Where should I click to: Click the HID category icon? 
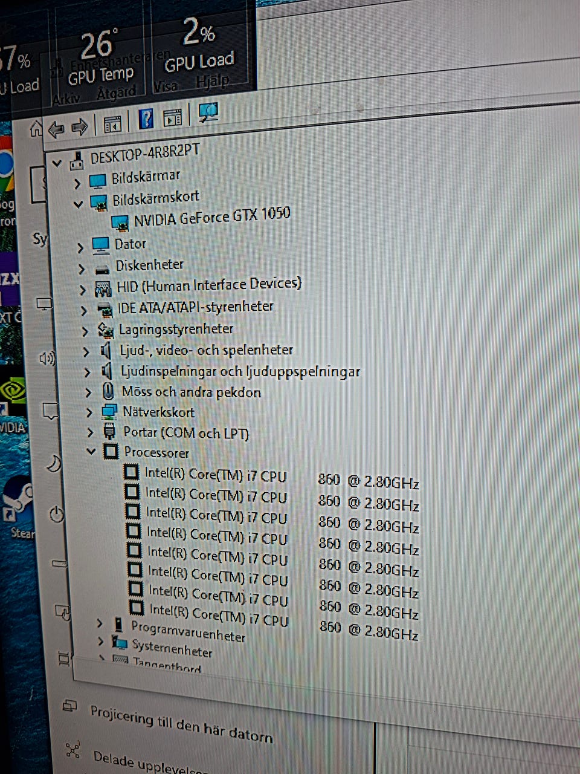coord(103,288)
